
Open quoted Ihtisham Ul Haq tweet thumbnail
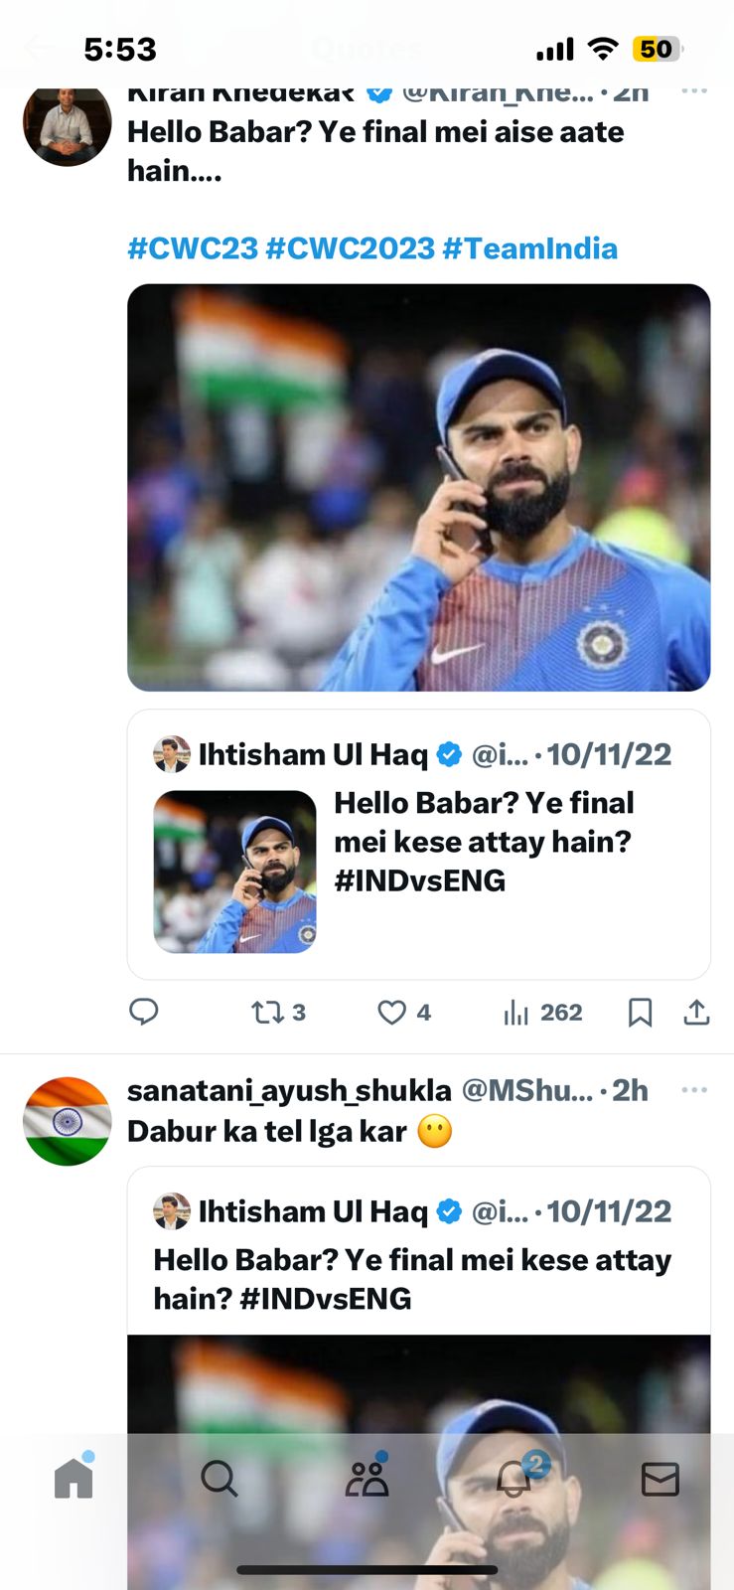235,872
